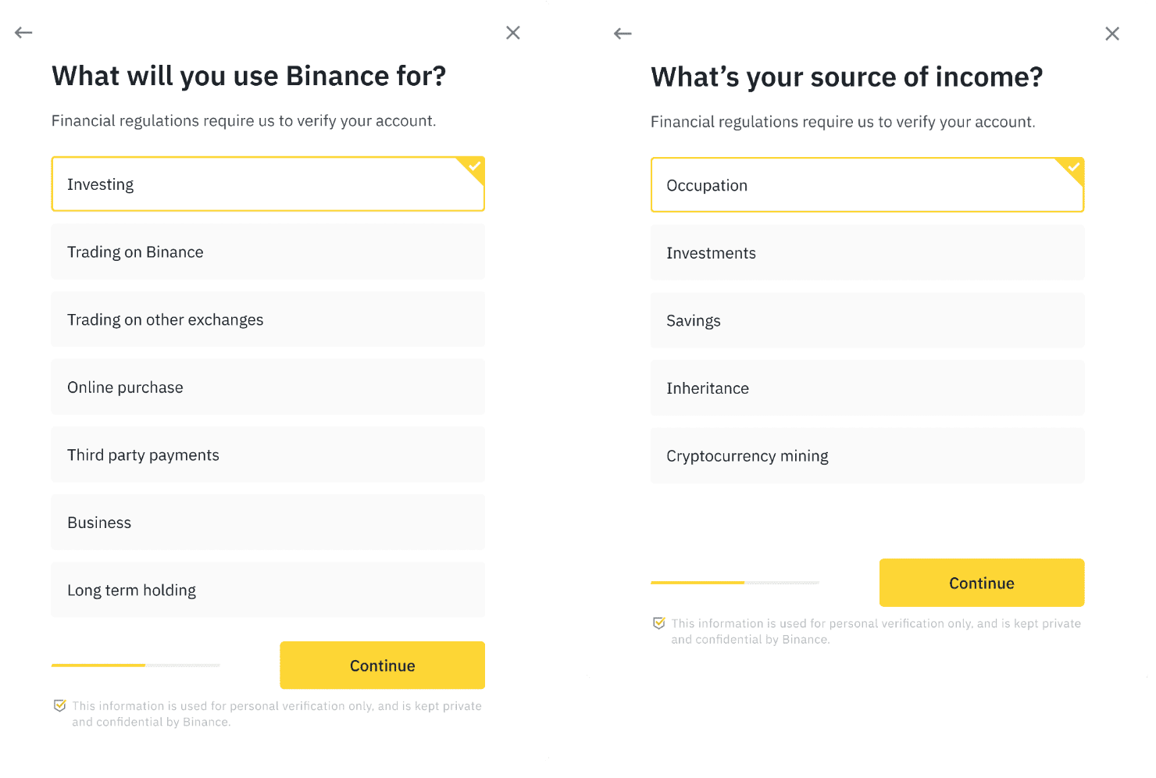Go back from the Binance usage screen

click(x=23, y=32)
